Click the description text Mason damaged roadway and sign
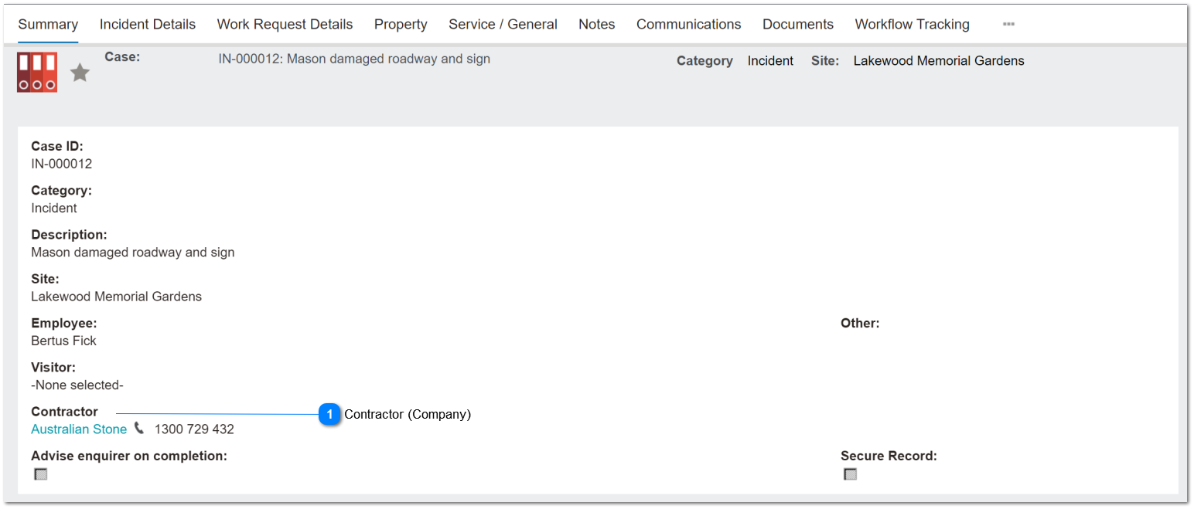The width and height of the screenshot is (1194, 509). (133, 253)
